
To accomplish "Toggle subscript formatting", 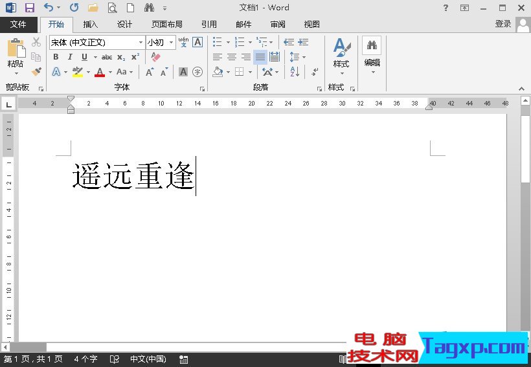I will (121, 57).
